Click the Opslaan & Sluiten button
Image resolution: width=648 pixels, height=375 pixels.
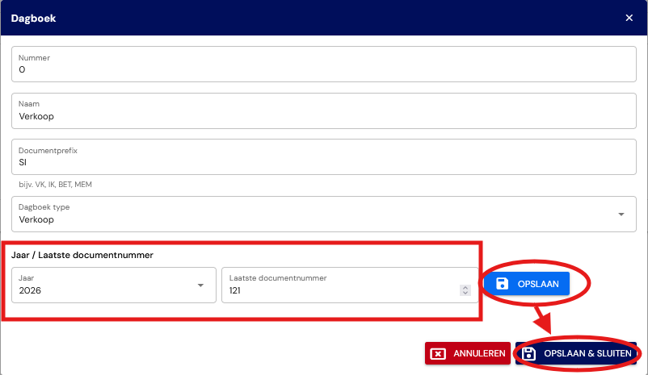[575, 353]
